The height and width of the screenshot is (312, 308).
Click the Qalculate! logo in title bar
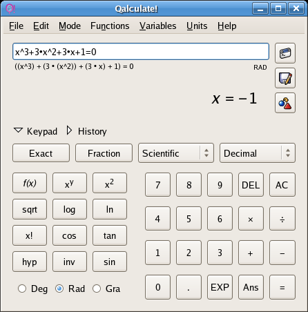(x=10, y=9)
